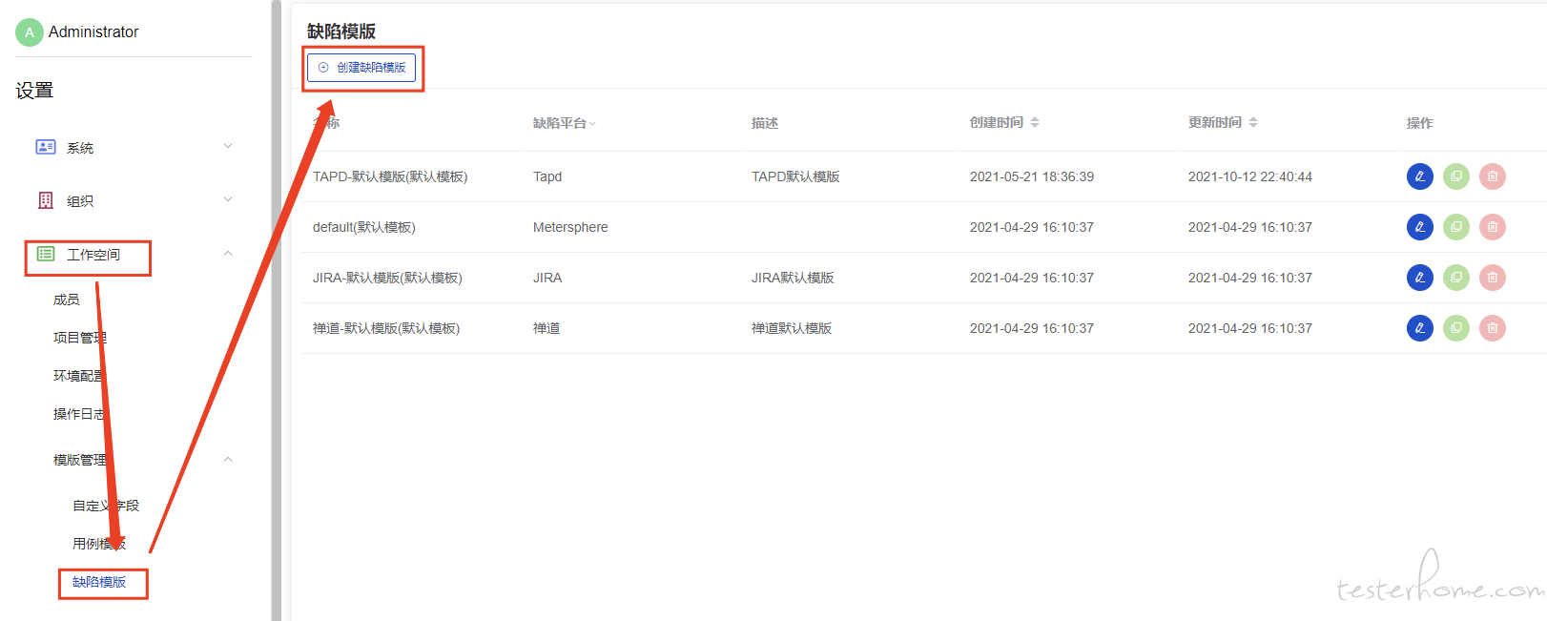
Task: Click the Tapd platform cell
Action: (x=547, y=176)
